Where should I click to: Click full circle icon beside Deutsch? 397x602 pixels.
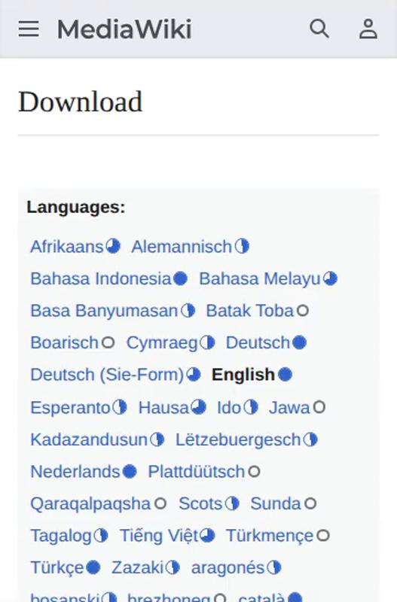(x=299, y=342)
